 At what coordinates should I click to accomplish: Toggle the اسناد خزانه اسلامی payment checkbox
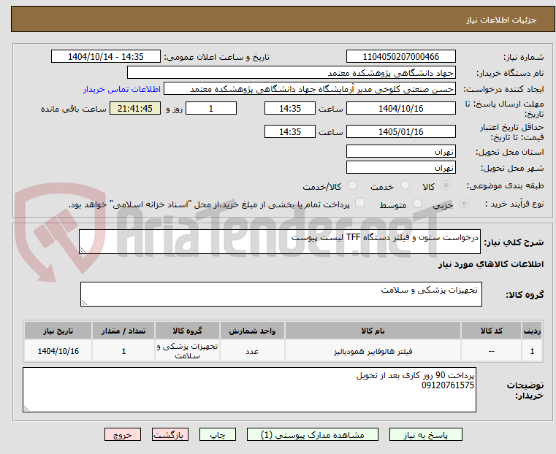point(359,203)
